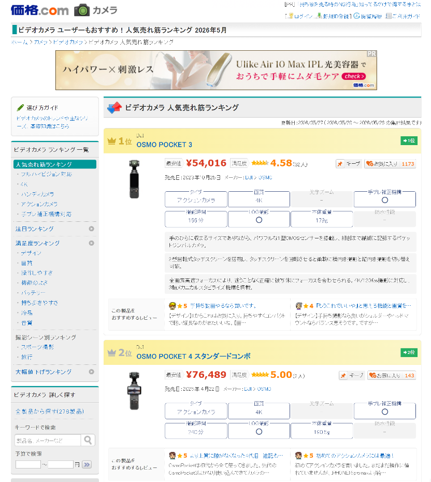Open review 『もうこれでいいや』と思える機能と画質を…
This screenshot has width=431, height=482.
click(x=364, y=306)
